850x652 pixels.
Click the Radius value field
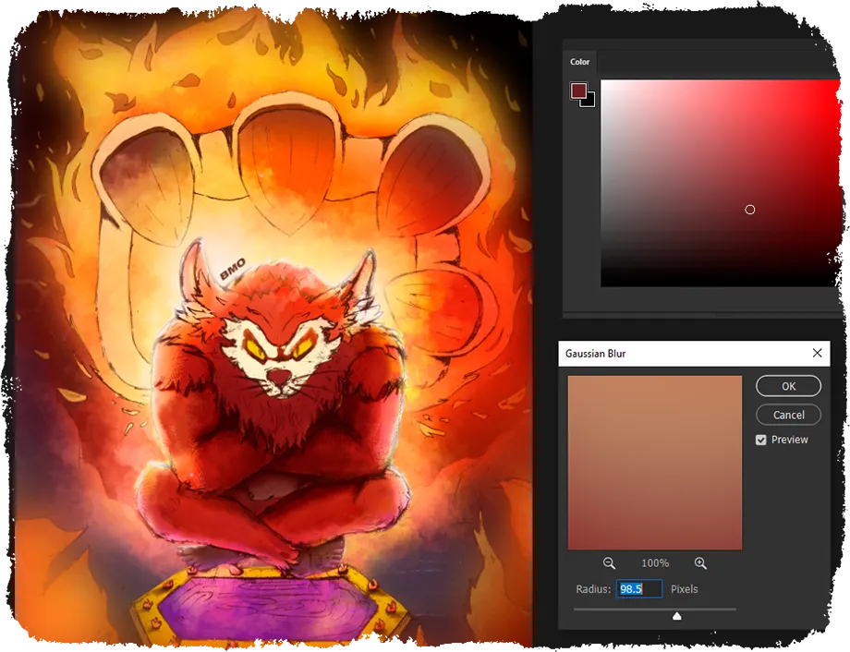pos(639,588)
